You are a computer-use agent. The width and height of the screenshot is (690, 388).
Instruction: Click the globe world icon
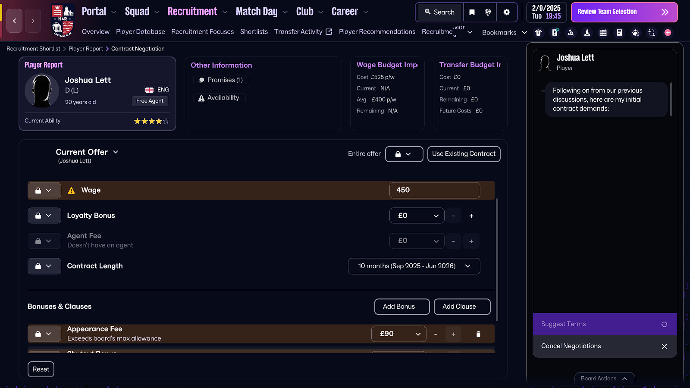point(488,12)
